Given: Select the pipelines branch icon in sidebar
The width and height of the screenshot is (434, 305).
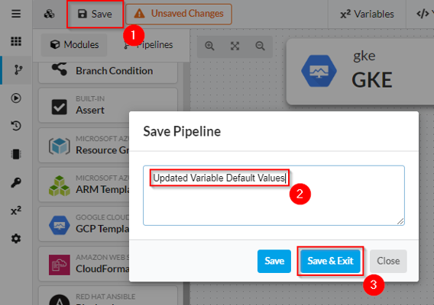Looking at the screenshot, I should tap(18, 70).
